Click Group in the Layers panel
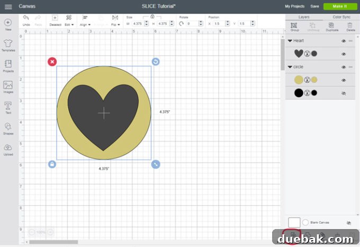Viewport: 360px width, 247px height. pyautogui.click(x=294, y=27)
